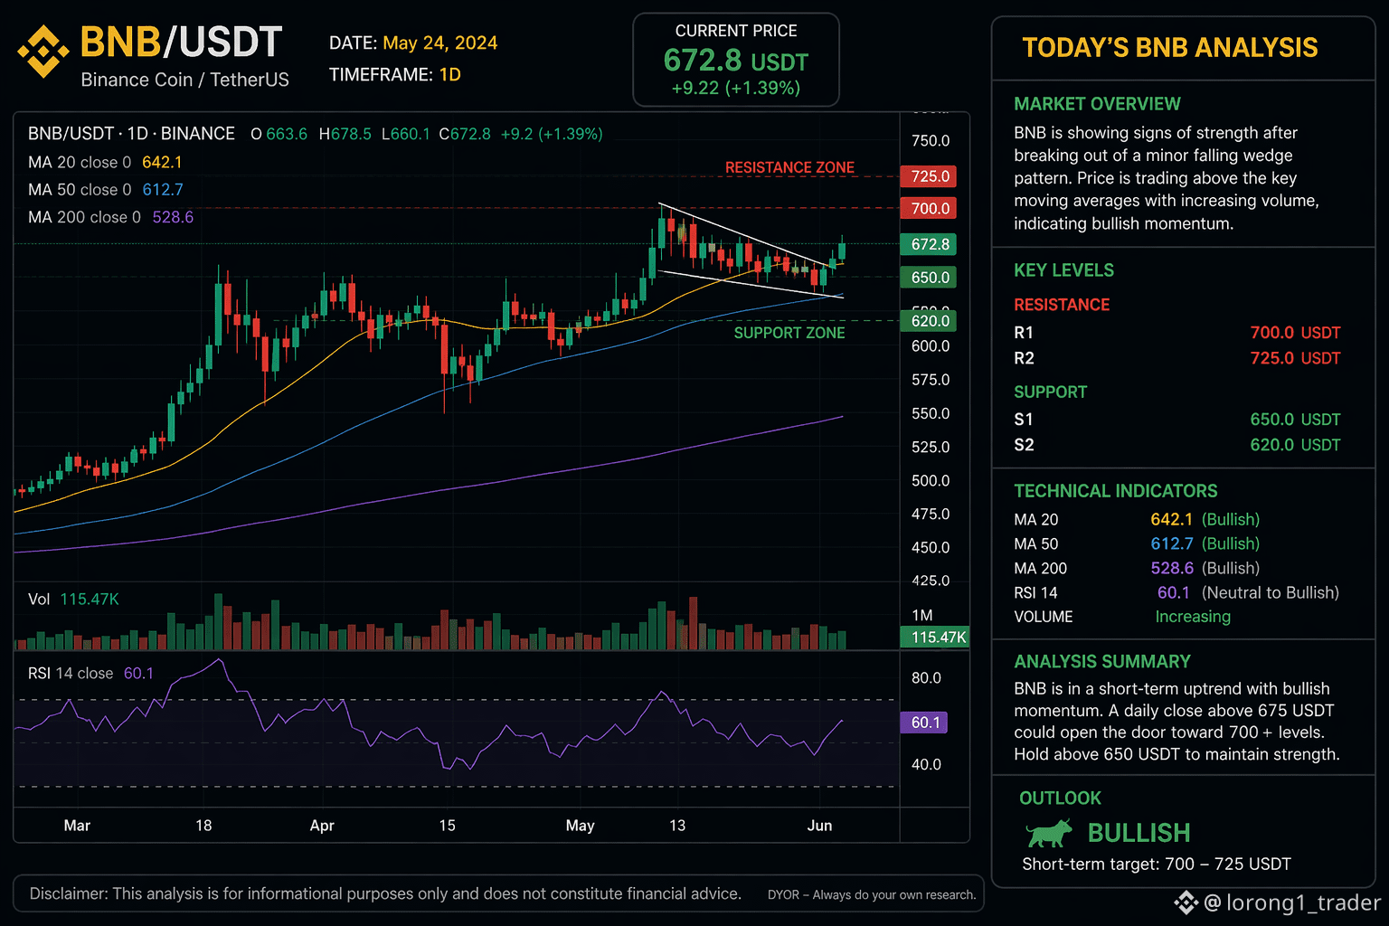Image resolution: width=1389 pixels, height=926 pixels.
Task: Click the DYOR – Always do your own research note
Action: [872, 895]
